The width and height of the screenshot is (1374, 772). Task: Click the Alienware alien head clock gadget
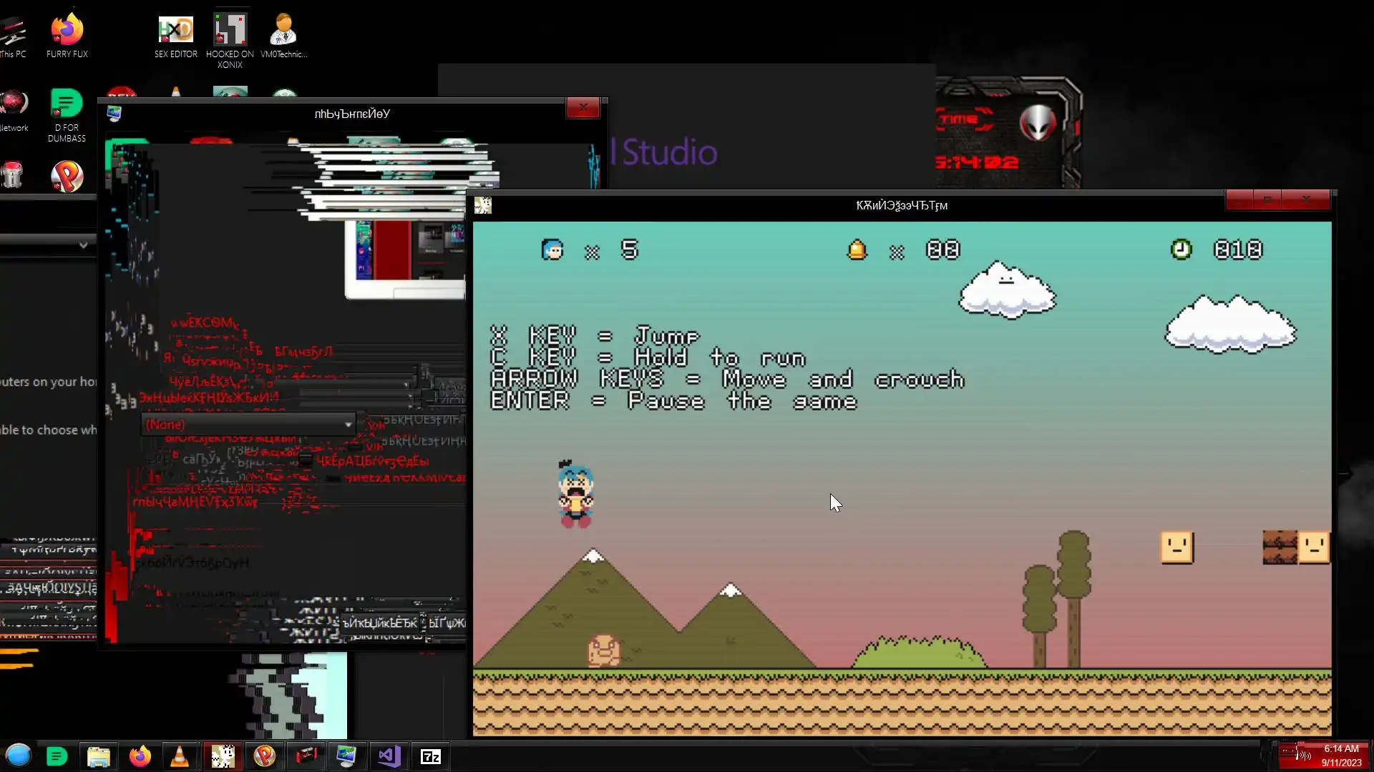1037,123
